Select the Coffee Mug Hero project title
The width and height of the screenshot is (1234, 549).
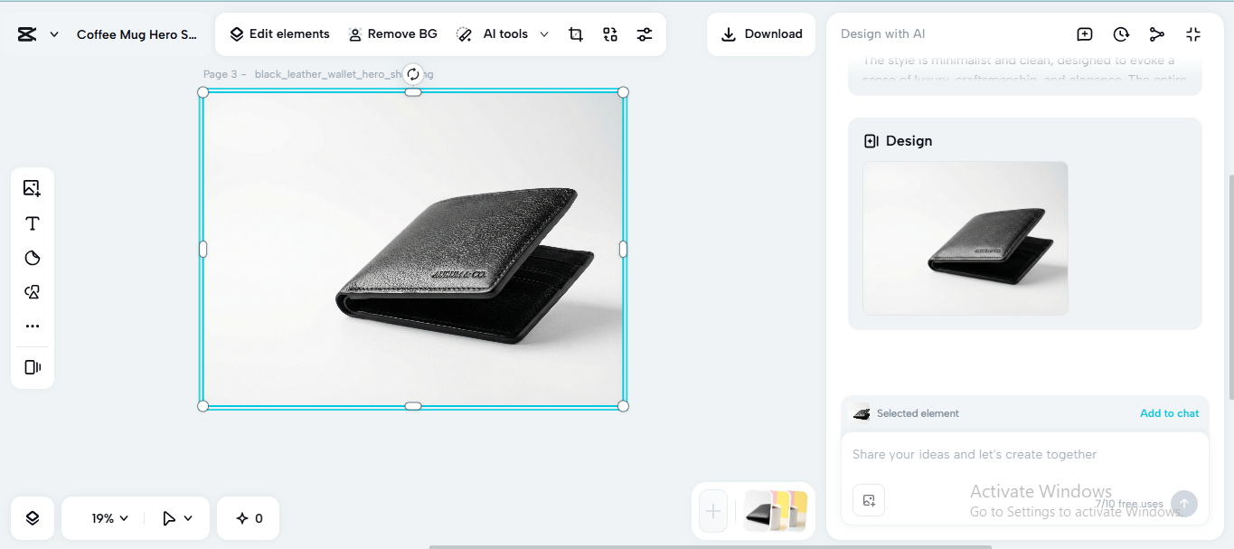click(137, 34)
